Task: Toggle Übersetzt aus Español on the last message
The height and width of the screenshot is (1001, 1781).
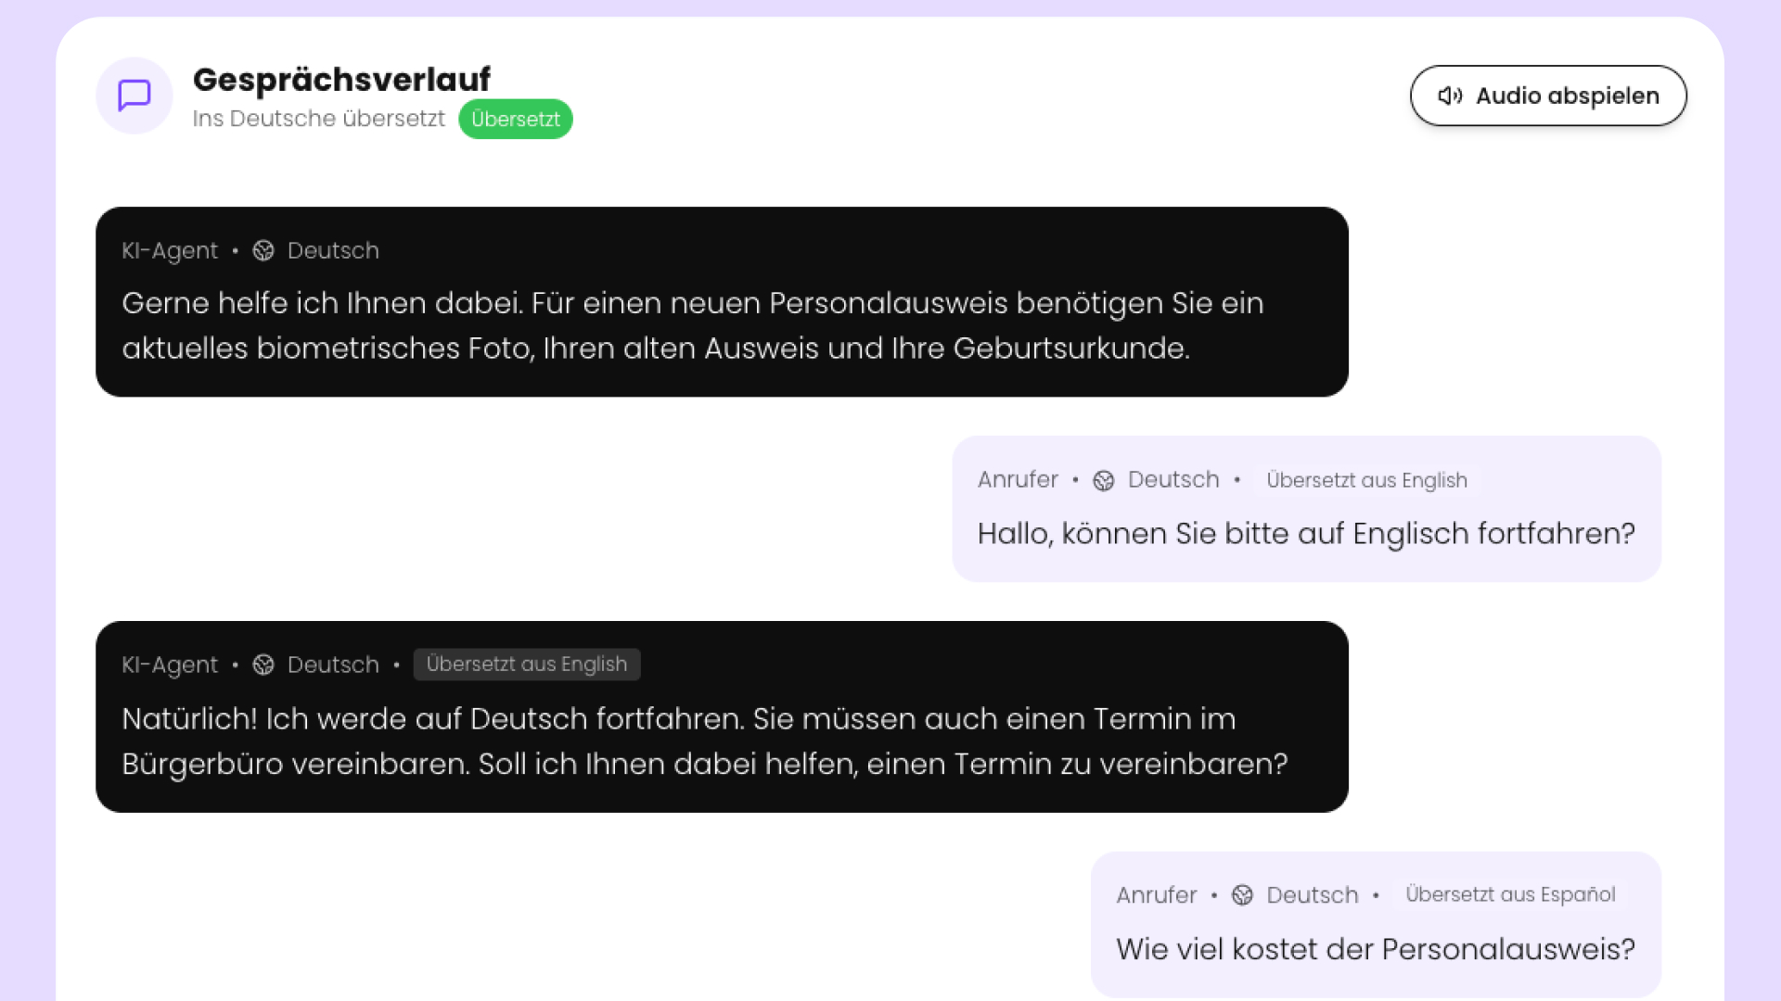Action: [x=1510, y=894]
